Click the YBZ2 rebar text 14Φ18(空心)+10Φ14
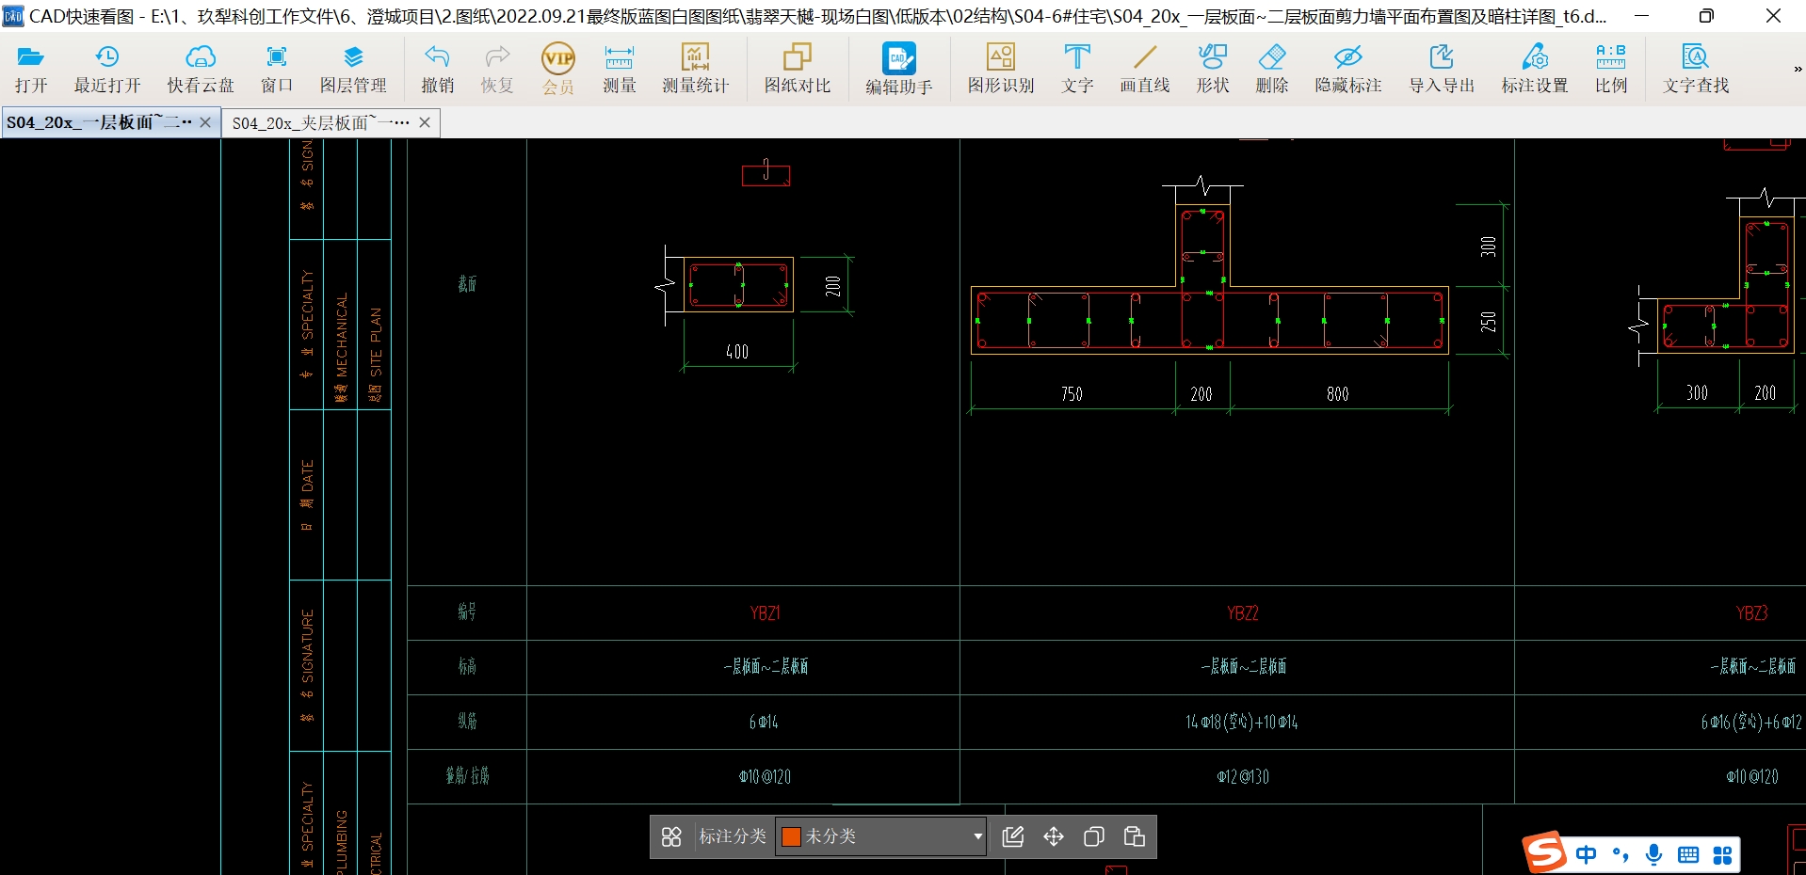This screenshot has height=875, width=1806. click(x=1242, y=723)
